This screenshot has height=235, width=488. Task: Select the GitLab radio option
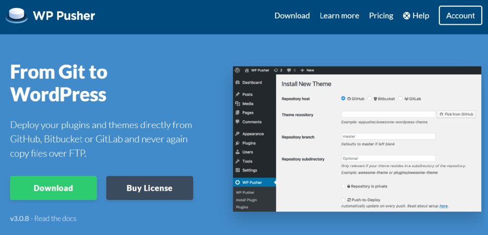(x=400, y=98)
